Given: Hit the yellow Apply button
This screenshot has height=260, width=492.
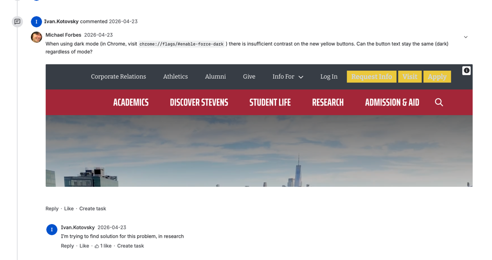Looking at the screenshot, I should 437,77.
